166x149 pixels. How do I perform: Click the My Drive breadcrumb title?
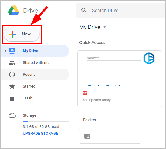click(x=90, y=27)
